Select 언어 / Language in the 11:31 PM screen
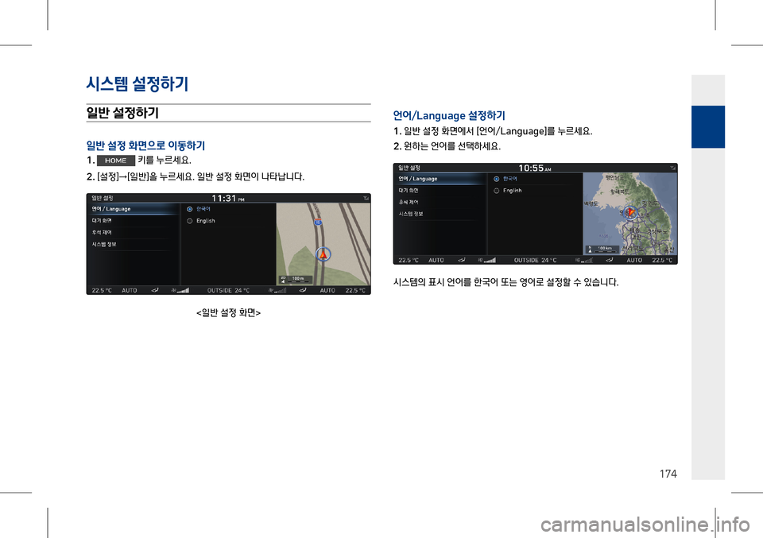 (134, 209)
